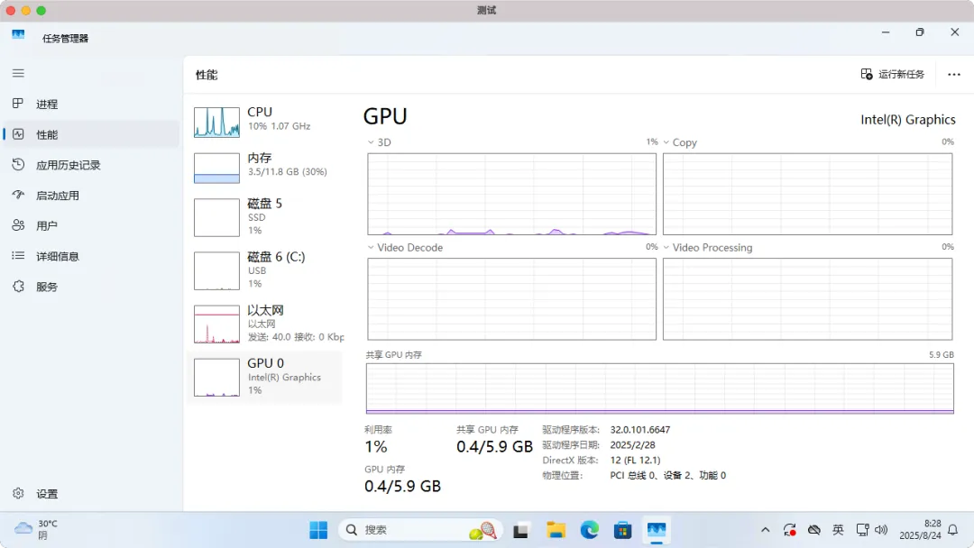Click 运行新任务 button
The image size is (974, 548).
(893, 75)
